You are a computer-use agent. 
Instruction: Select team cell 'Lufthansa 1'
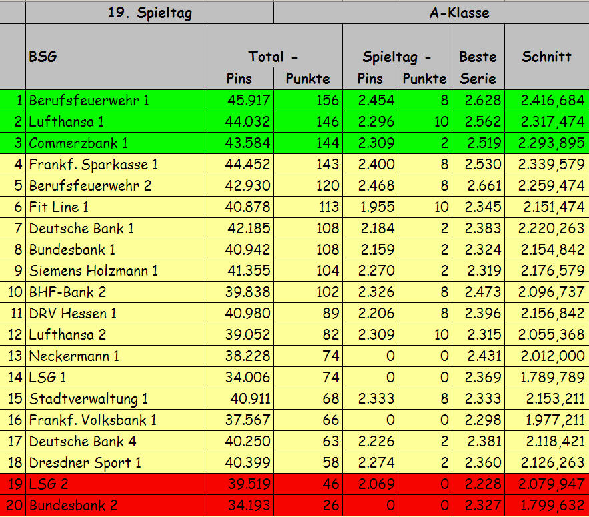click(115, 121)
